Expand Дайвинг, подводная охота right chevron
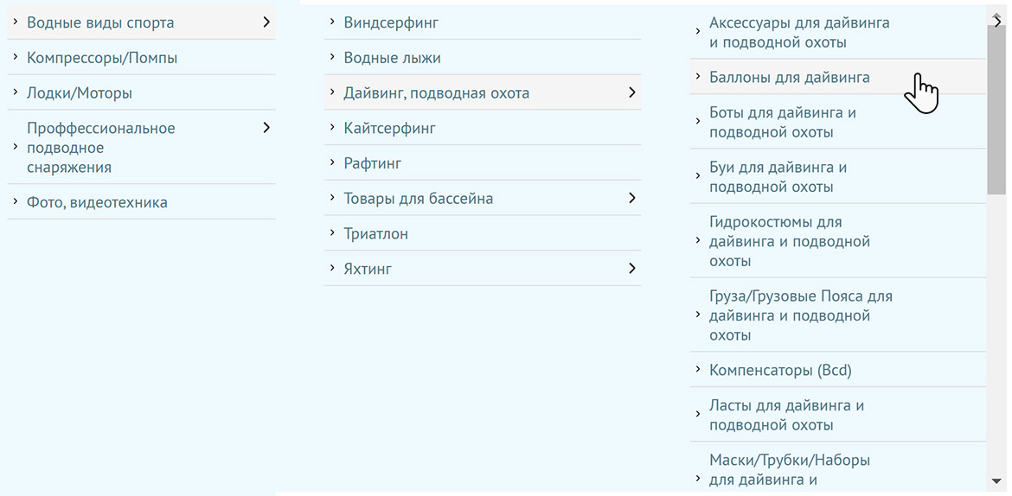This screenshot has width=1012, height=496. tap(632, 92)
